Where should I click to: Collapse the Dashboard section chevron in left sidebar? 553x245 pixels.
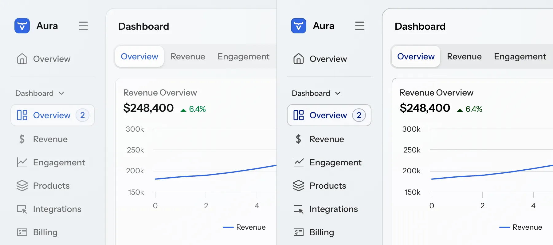(x=61, y=93)
